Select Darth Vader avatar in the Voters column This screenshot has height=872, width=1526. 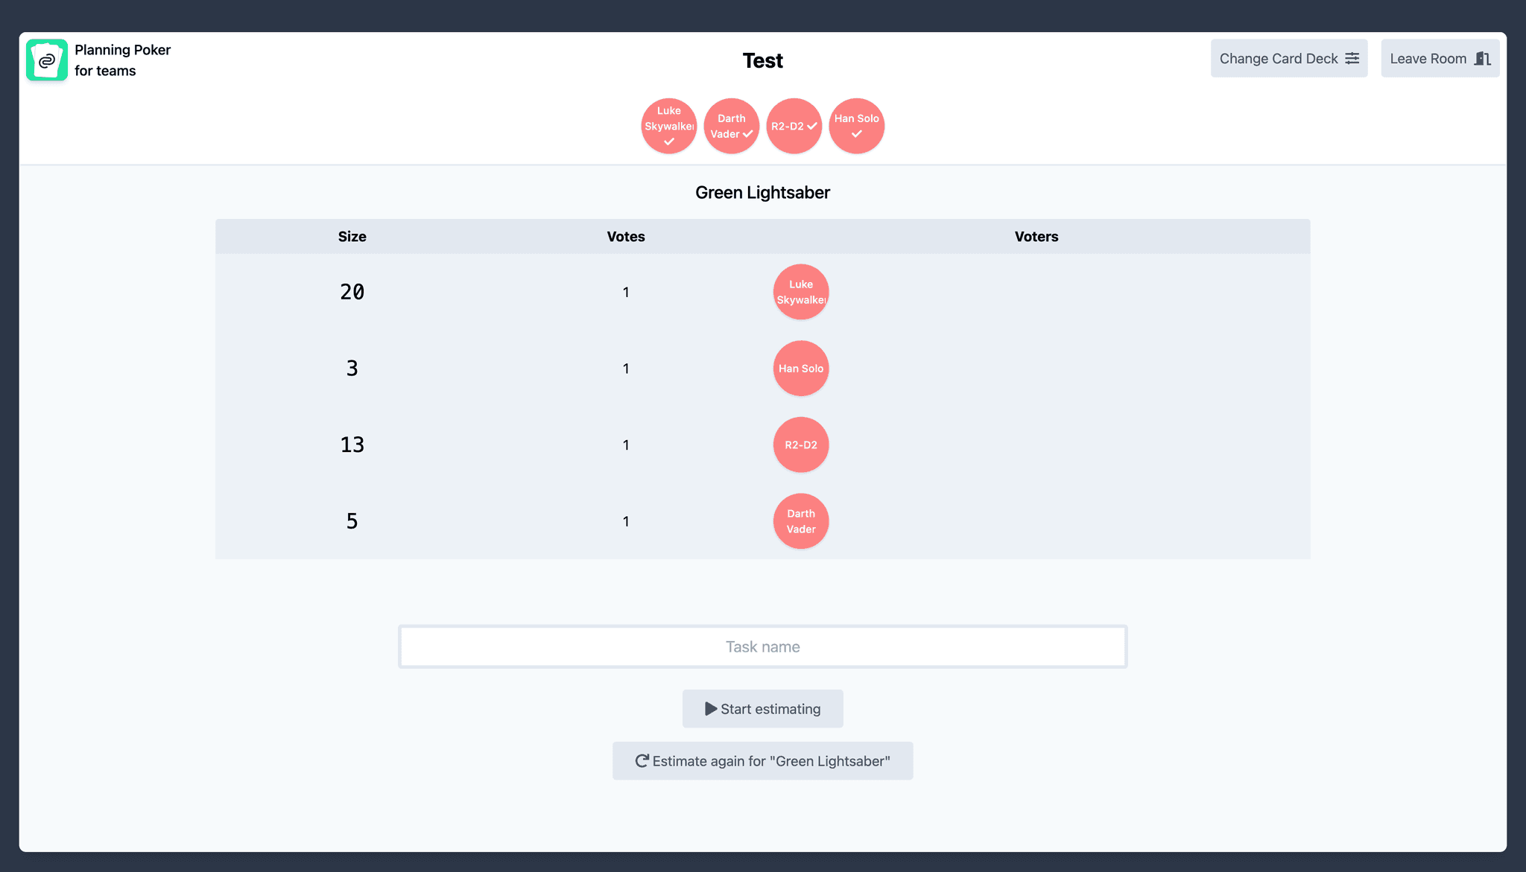(x=801, y=521)
